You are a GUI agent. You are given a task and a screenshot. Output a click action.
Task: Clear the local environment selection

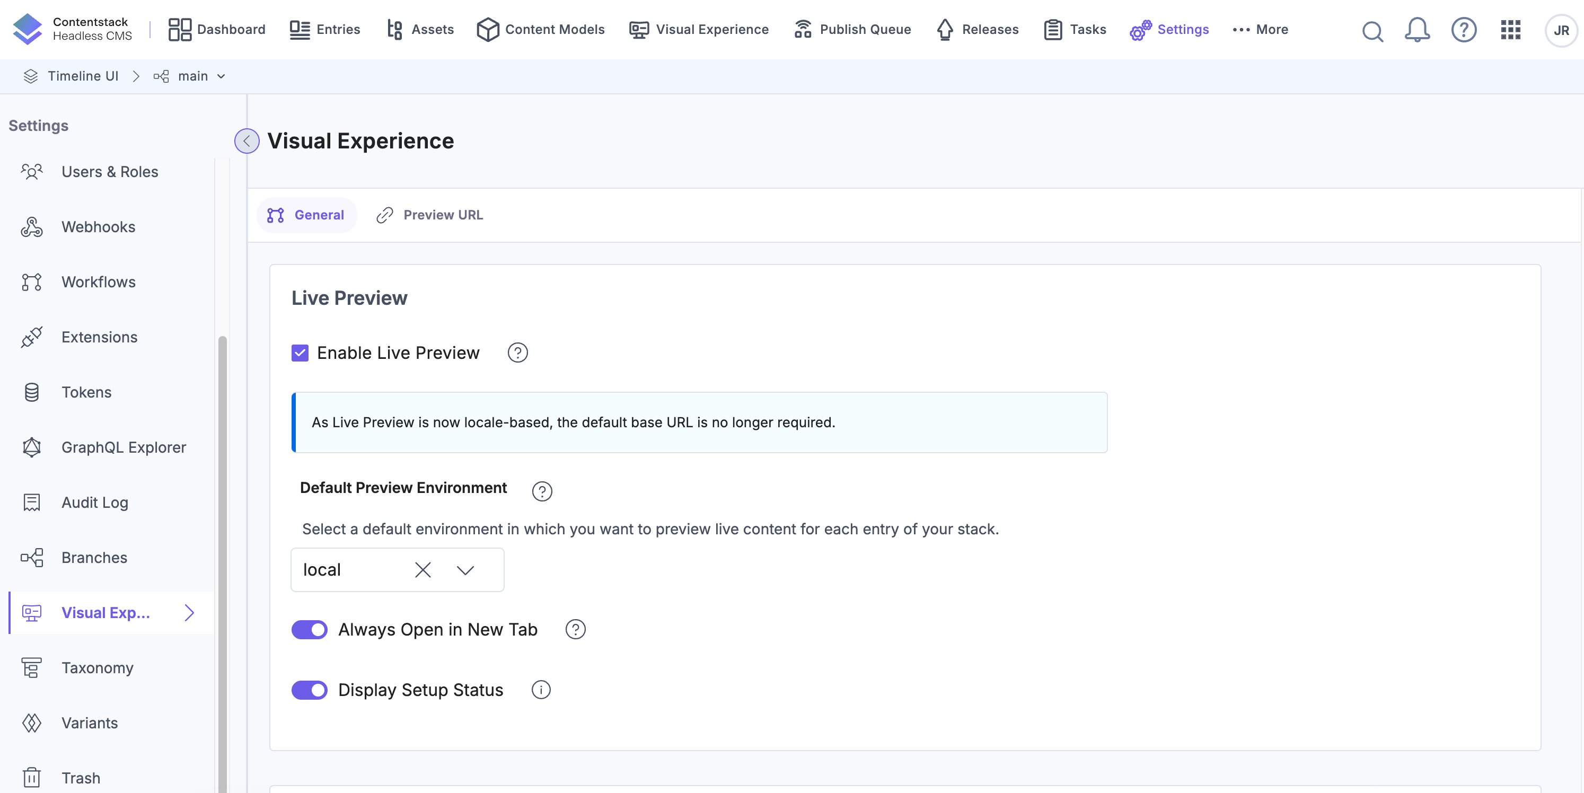(423, 570)
